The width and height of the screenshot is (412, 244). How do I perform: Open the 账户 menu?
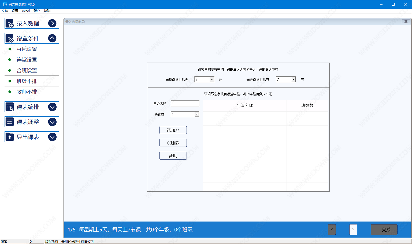pos(36,11)
